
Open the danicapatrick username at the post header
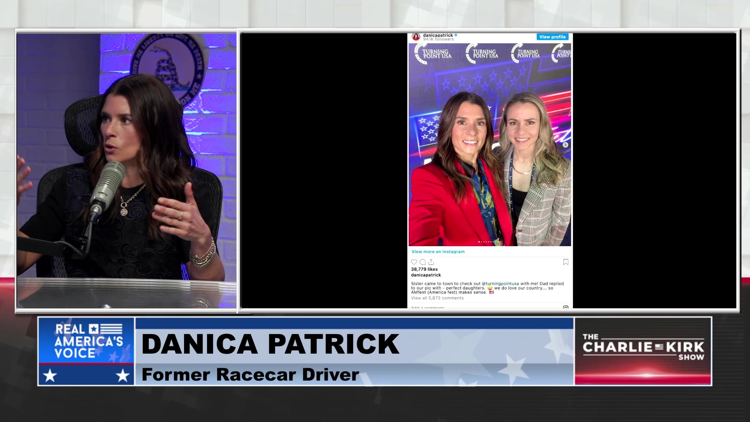[437, 34]
